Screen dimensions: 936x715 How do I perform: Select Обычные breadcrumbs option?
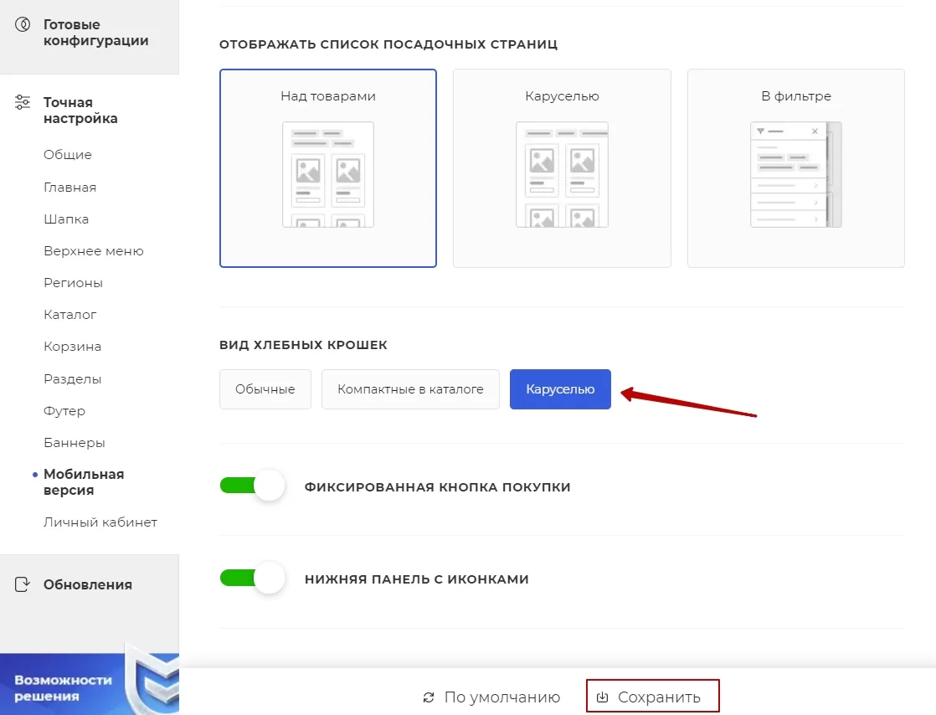[265, 389]
